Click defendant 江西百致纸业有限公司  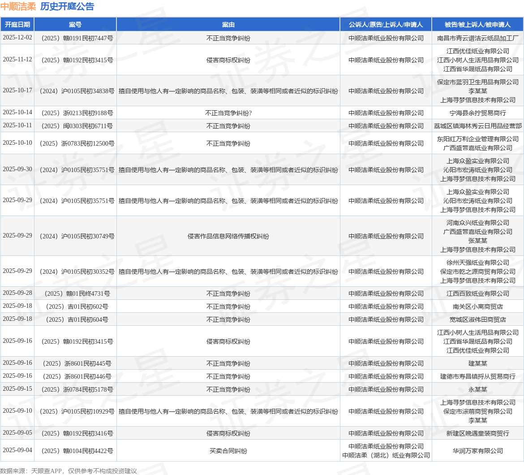point(477,294)
